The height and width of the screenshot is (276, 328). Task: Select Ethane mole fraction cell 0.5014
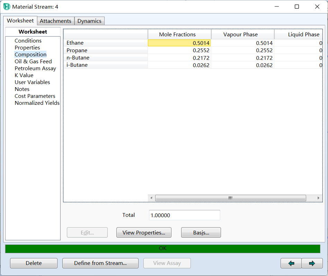(x=179, y=43)
